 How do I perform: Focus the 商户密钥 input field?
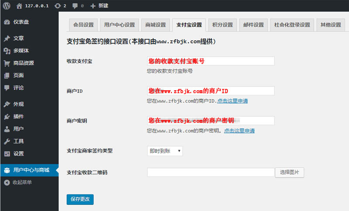pyautogui.click(x=211, y=120)
